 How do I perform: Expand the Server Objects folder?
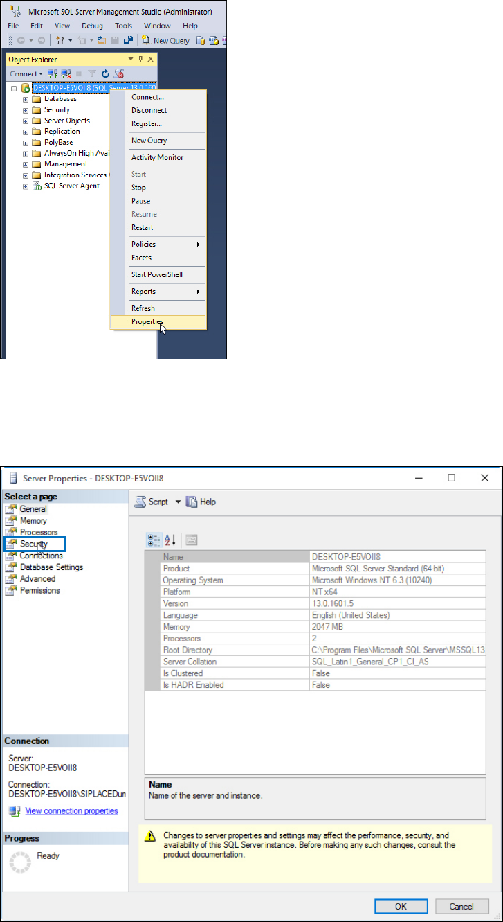26,121
